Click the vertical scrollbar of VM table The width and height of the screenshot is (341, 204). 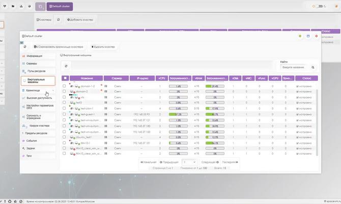(317, 122)
